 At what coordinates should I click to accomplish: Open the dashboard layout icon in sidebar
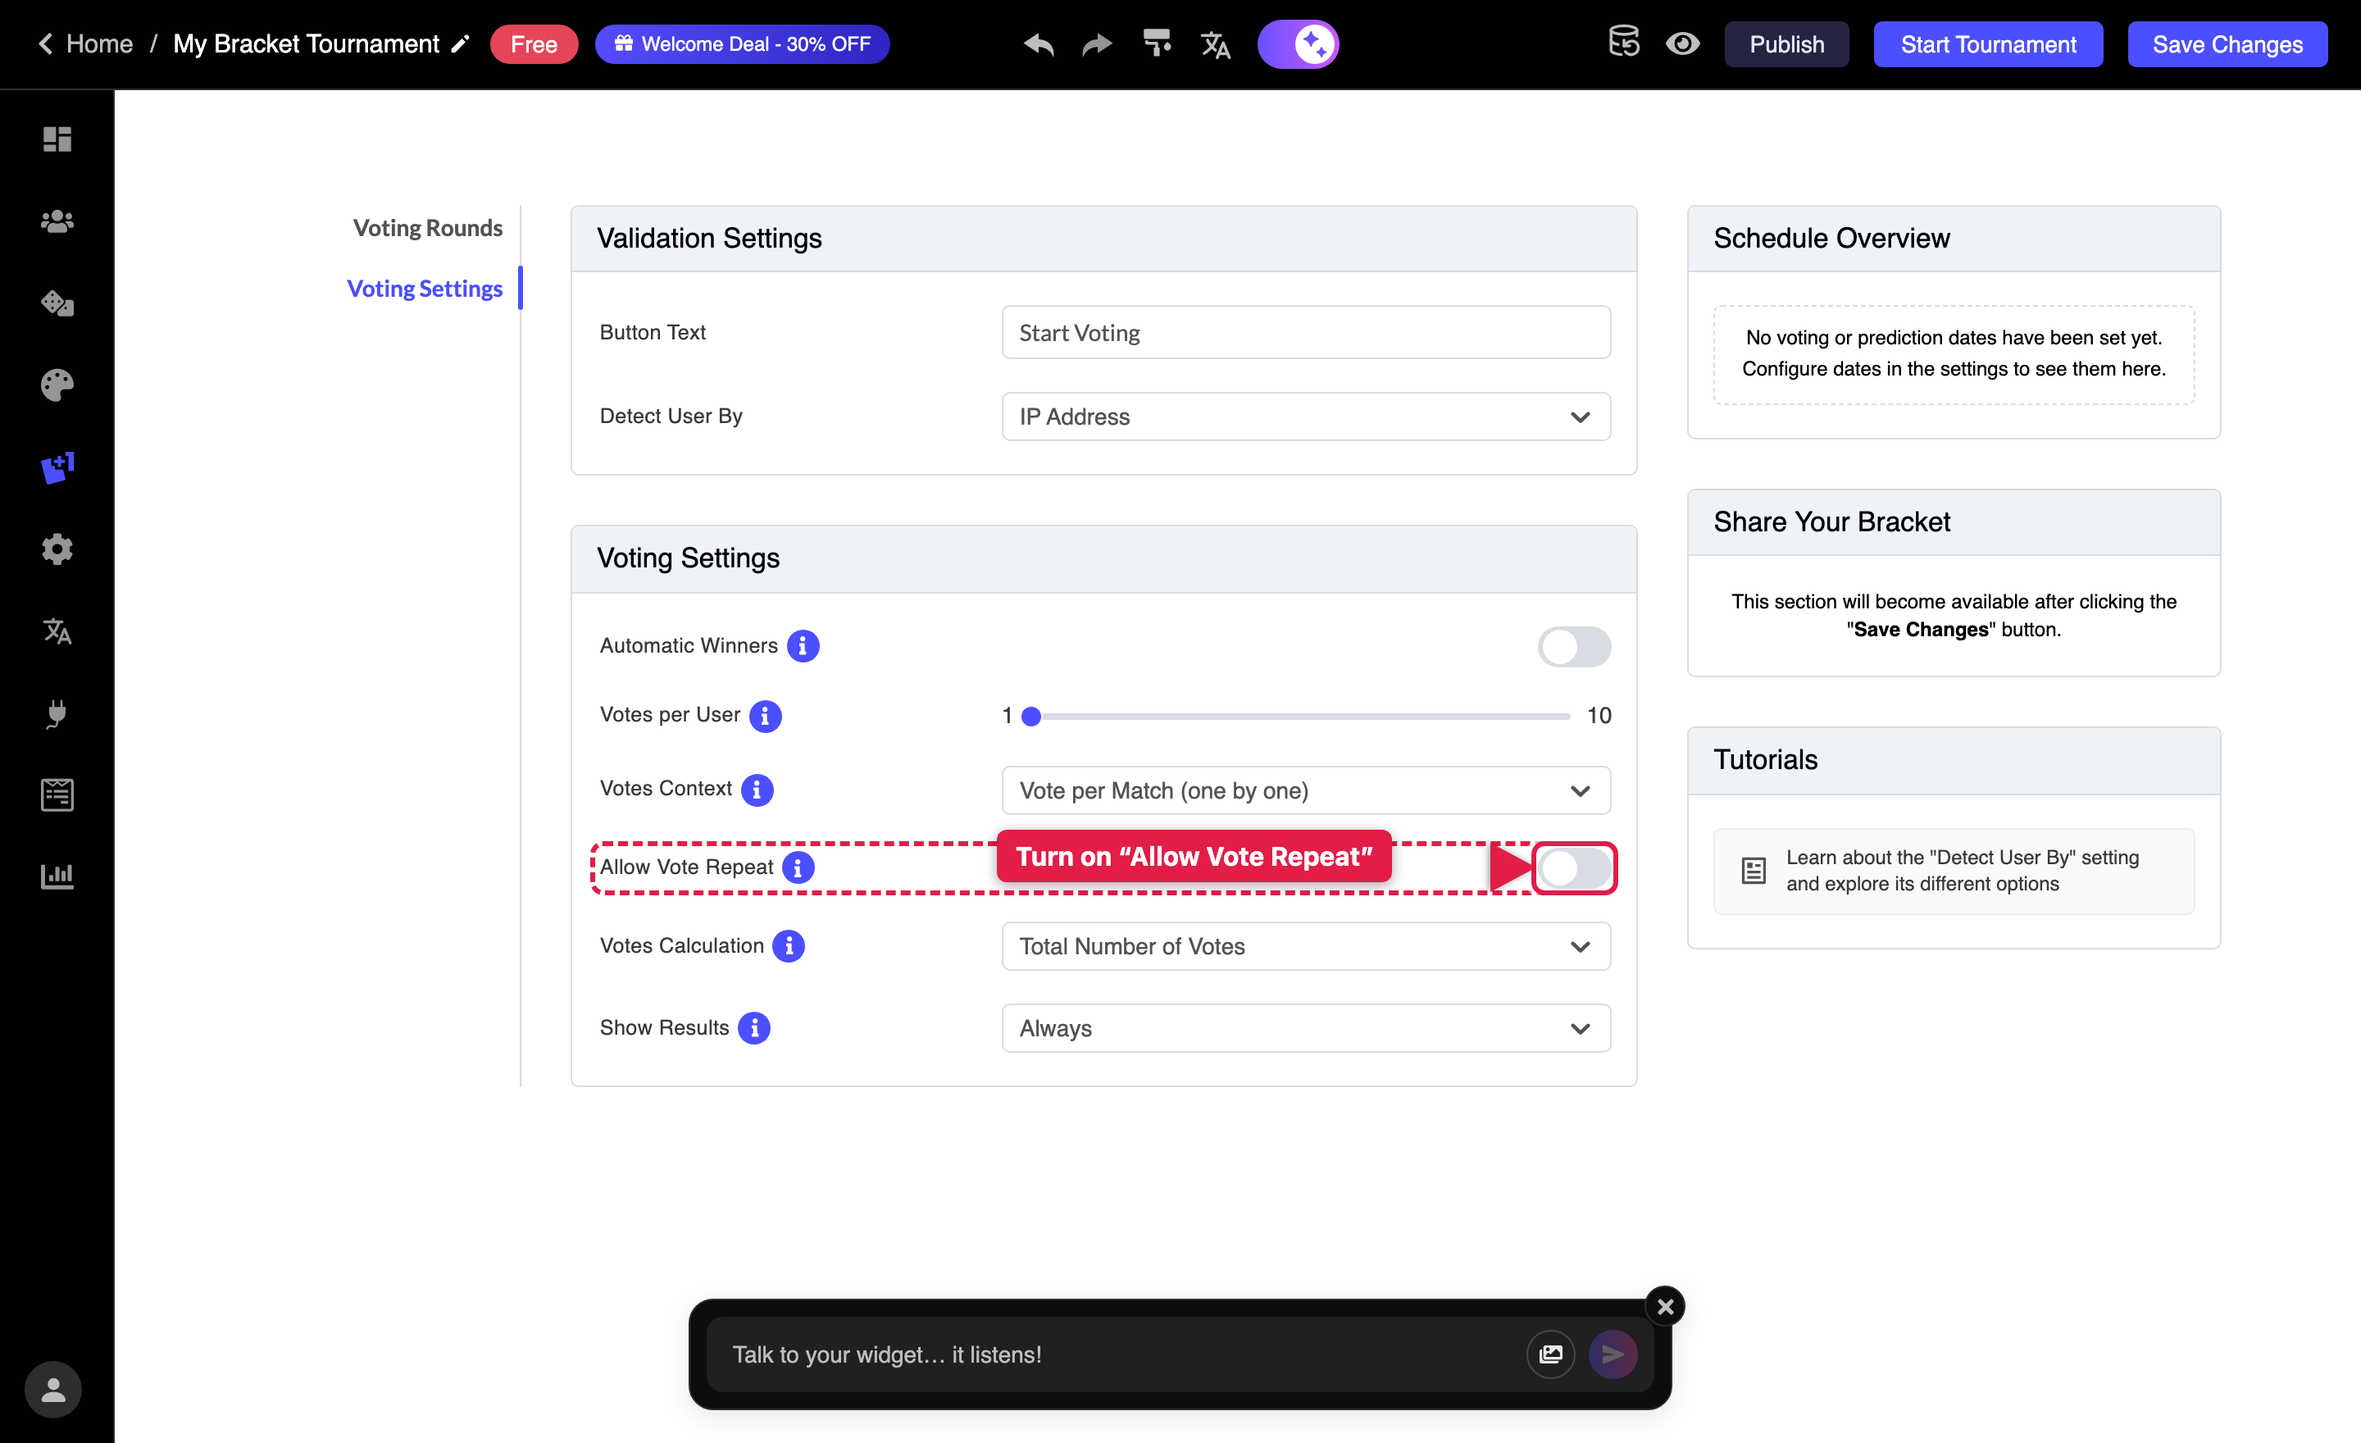57,139
